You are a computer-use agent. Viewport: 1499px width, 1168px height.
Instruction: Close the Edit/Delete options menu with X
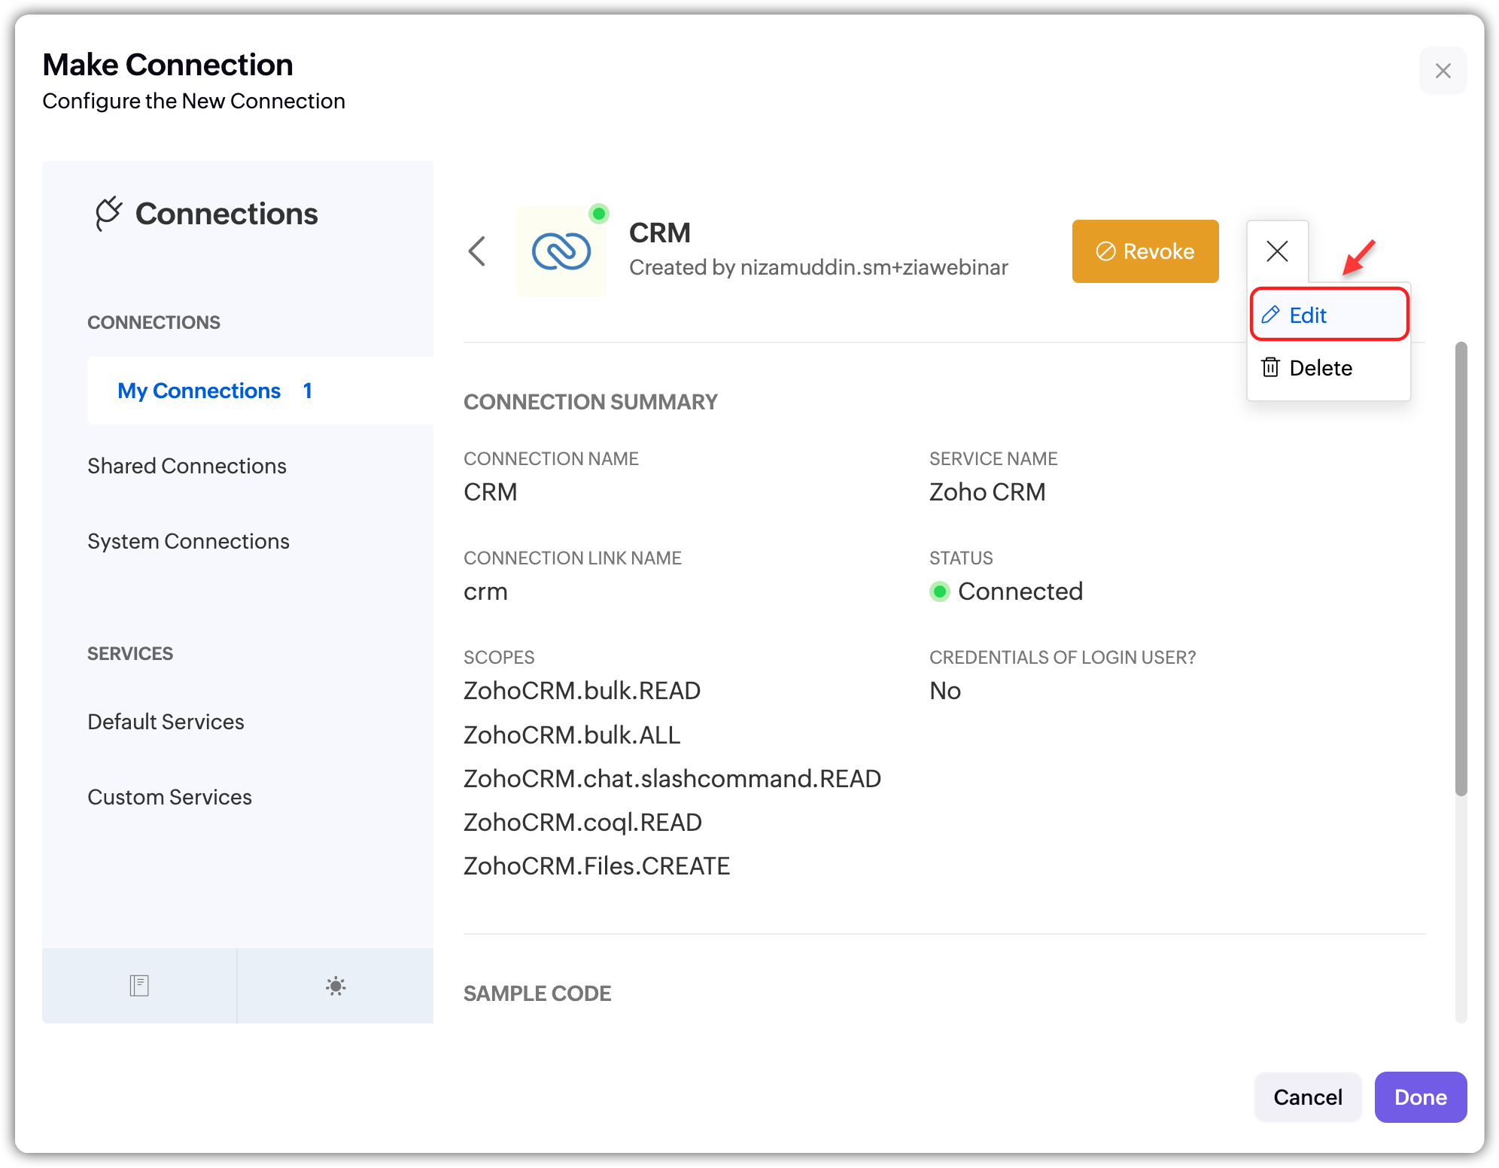click(x=1277, y=251)
